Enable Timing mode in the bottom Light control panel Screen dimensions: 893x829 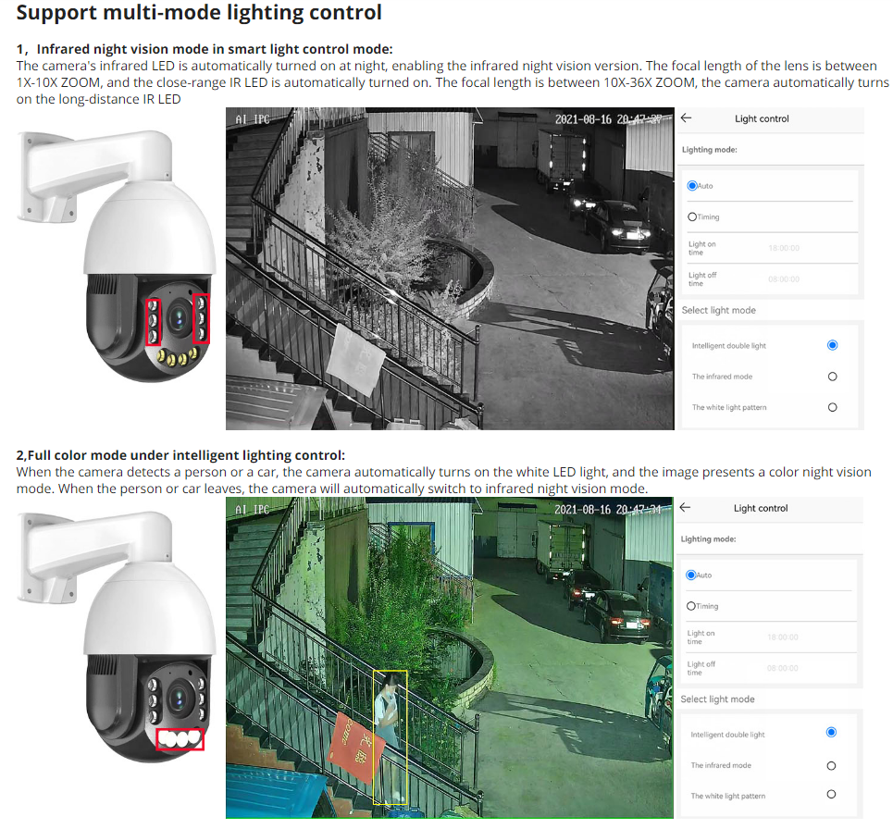pyautogui.click(x=691, y=605)
